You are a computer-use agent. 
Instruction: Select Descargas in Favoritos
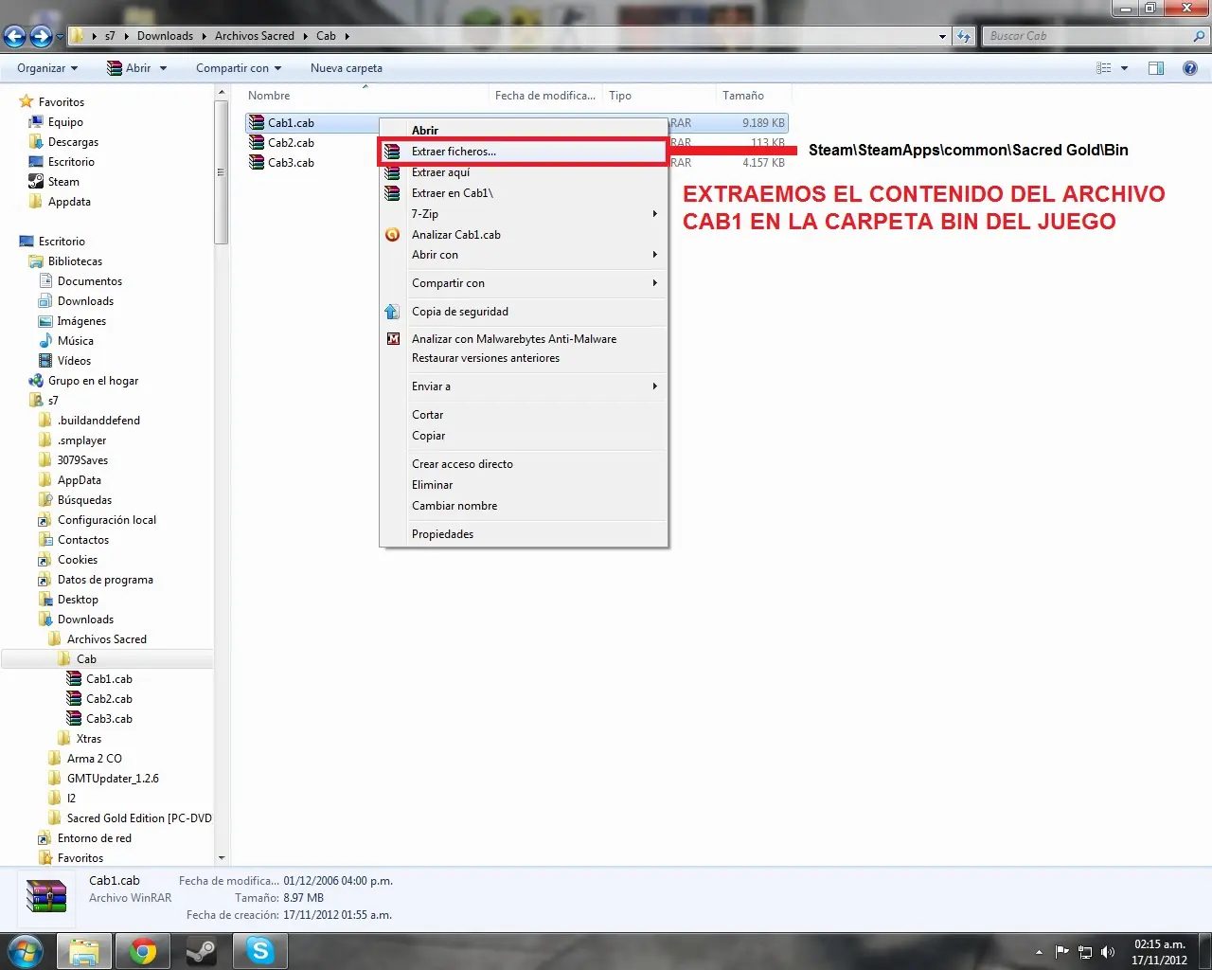[x=73, y=142]
